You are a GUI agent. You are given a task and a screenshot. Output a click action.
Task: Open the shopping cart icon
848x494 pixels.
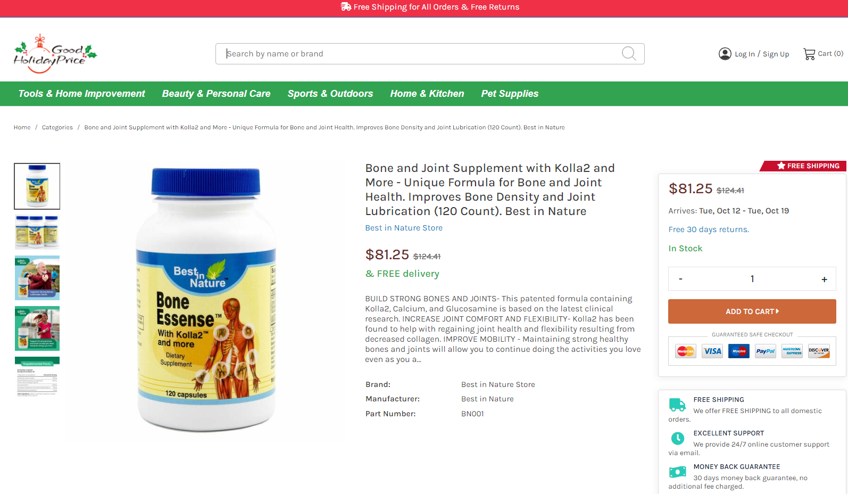(x=809, y=54)
